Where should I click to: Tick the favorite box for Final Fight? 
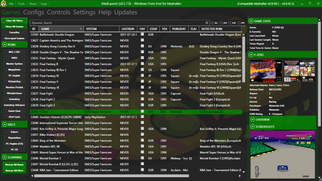[142, 93]
